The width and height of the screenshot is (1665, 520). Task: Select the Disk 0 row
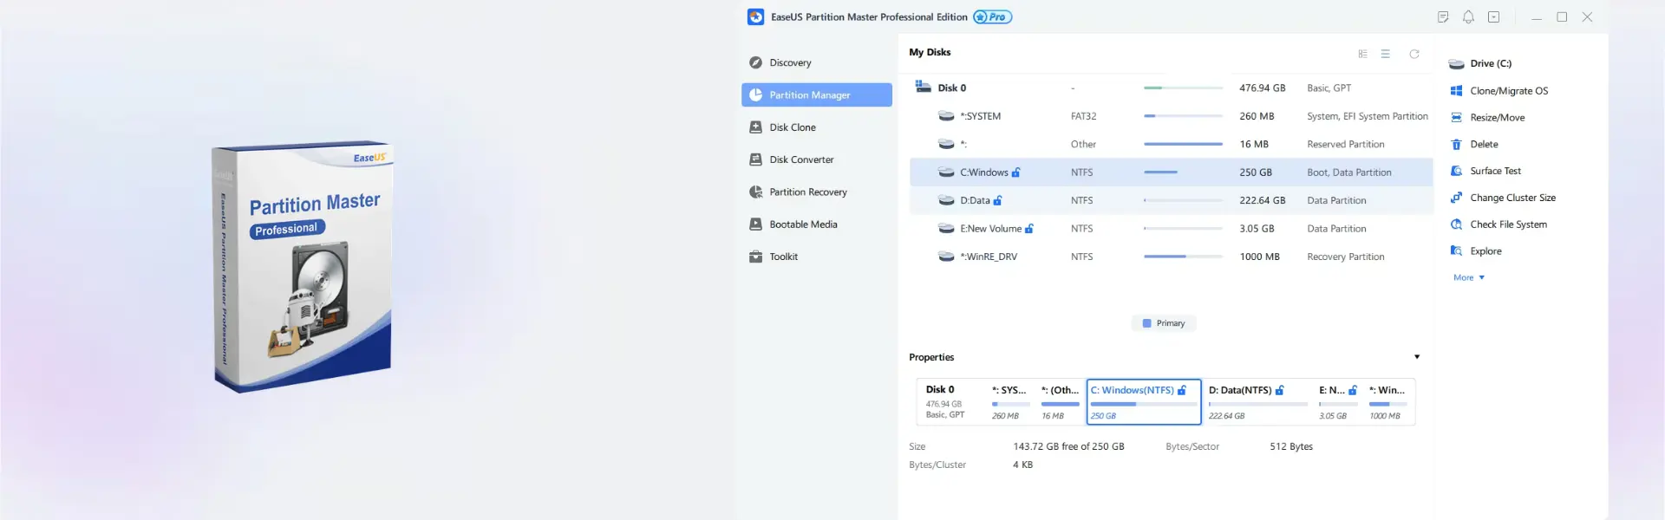(x=1171, y=88)
